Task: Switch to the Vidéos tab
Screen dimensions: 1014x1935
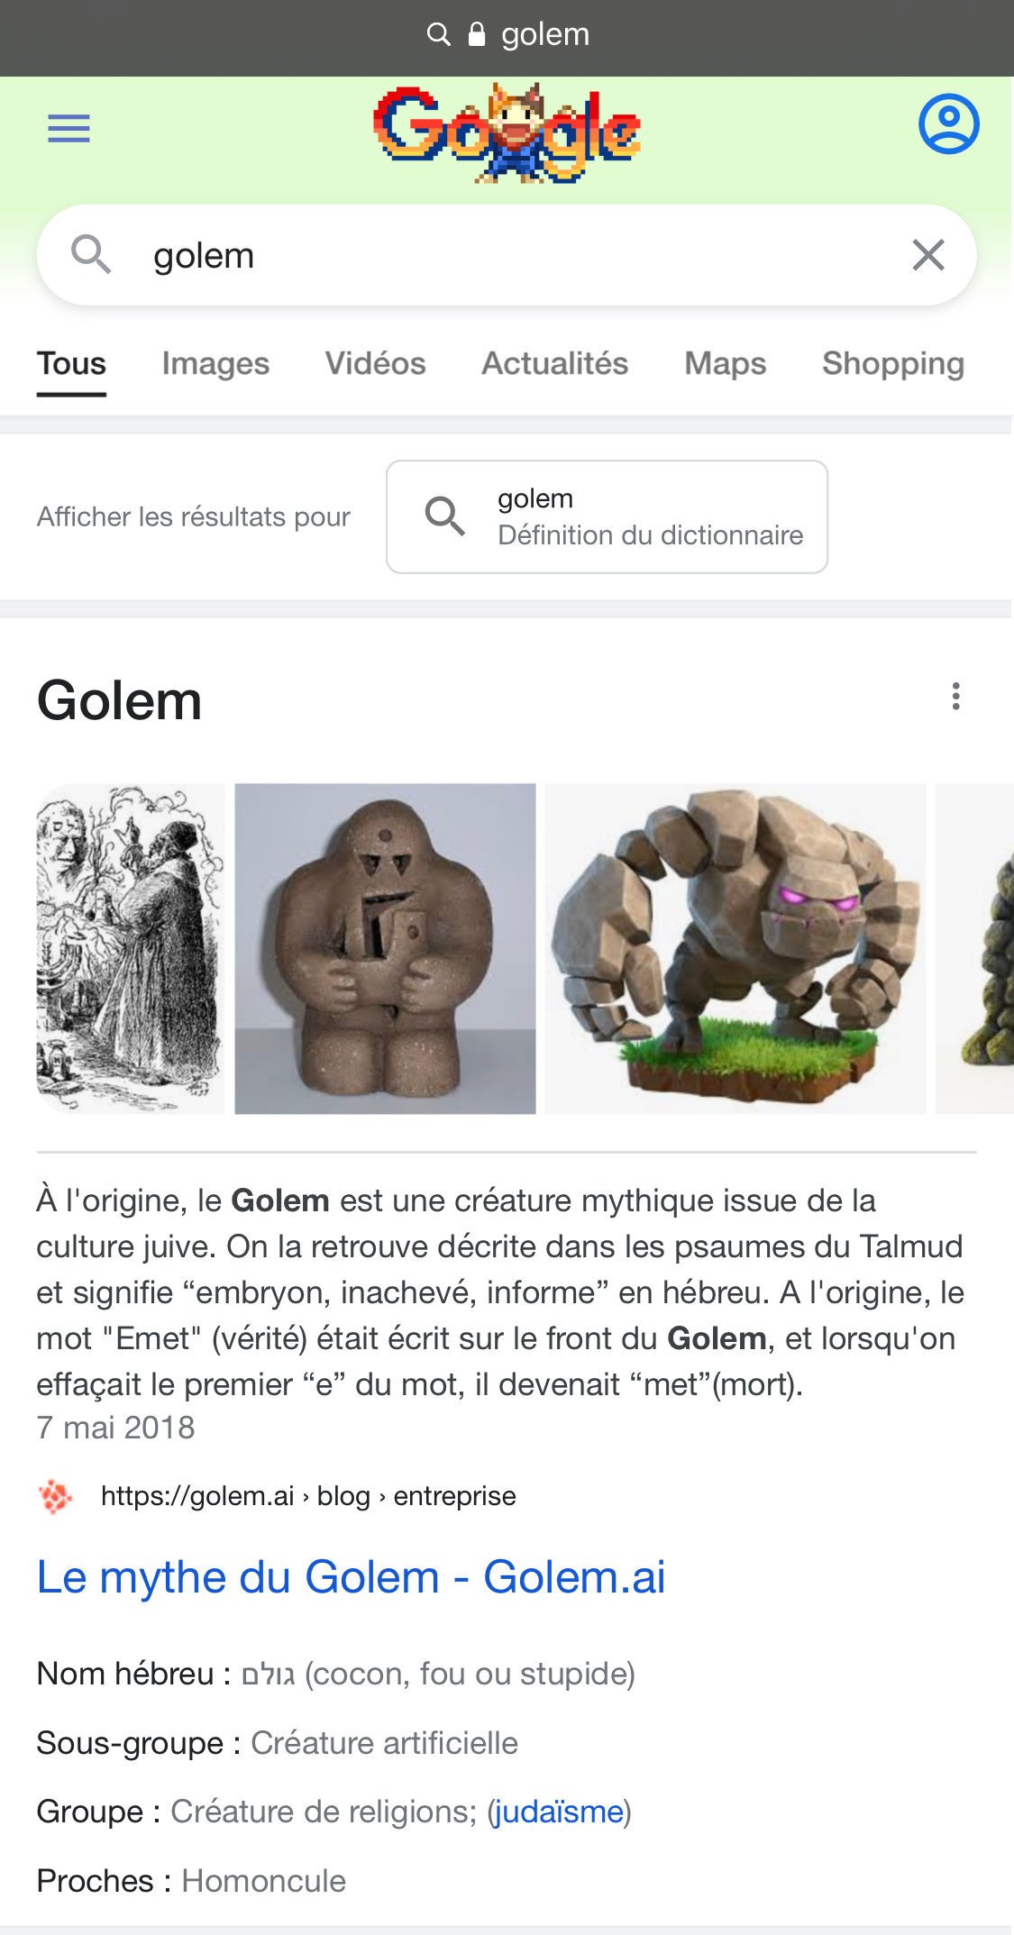Action: 375,363
